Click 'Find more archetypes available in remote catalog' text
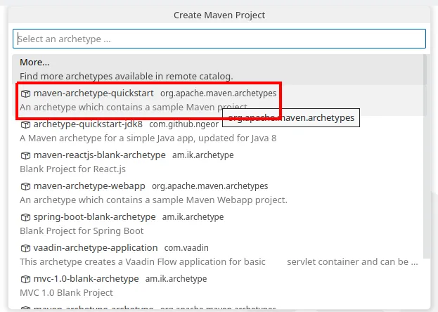 tap(127, 77)
